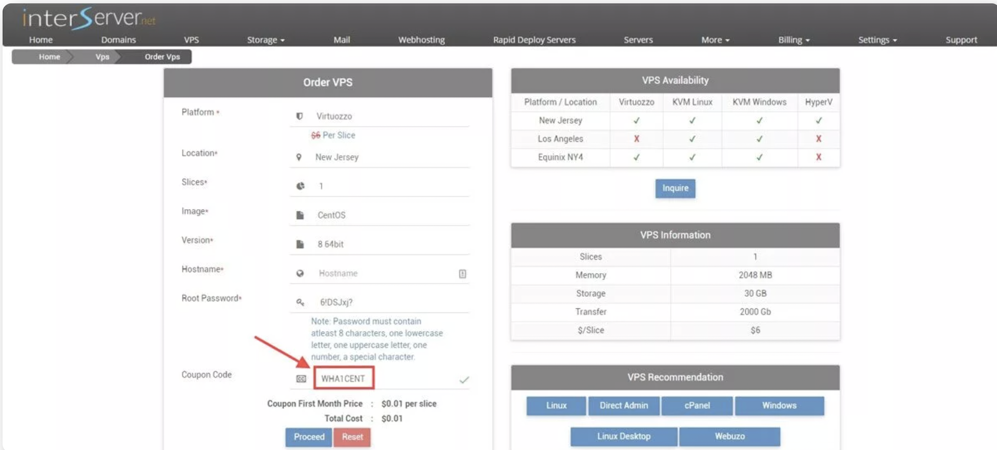Click the "KVM Linux" column header
The image size is (997, 450).
coord(692,102)
